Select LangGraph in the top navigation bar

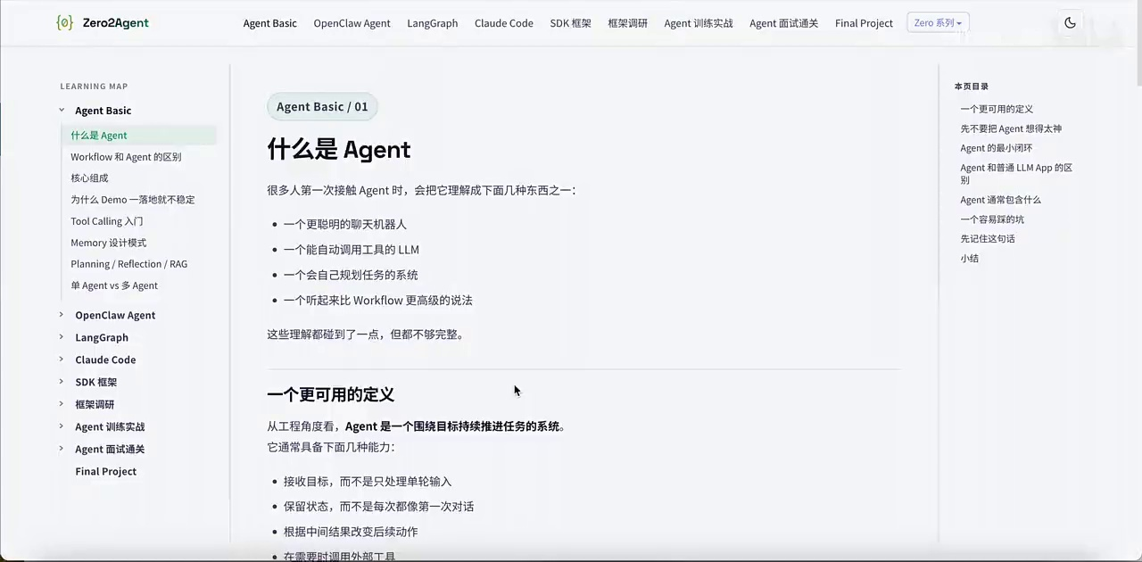point(432,23)
